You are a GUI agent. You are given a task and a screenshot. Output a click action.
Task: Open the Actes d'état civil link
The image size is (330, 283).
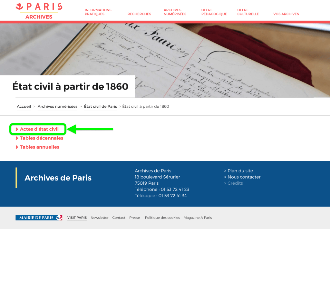(x=39, y=129)
